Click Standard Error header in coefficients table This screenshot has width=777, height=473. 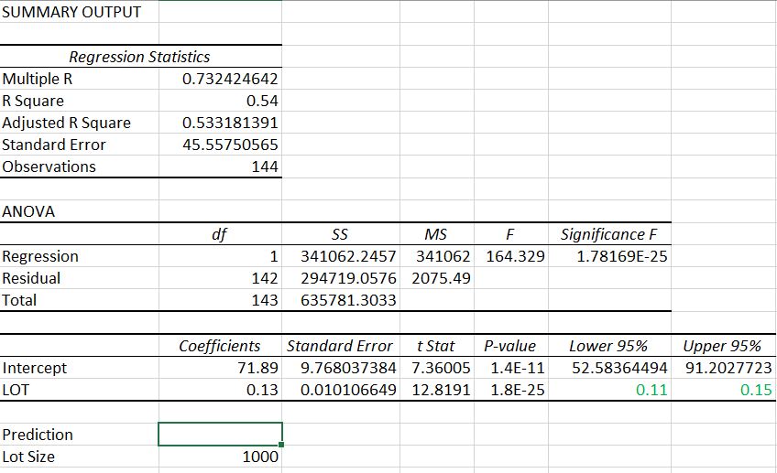(x=340, y=346)
